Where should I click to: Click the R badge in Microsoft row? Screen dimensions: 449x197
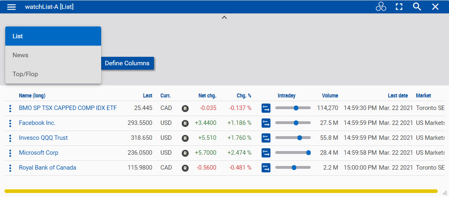[x=185, y=153]
